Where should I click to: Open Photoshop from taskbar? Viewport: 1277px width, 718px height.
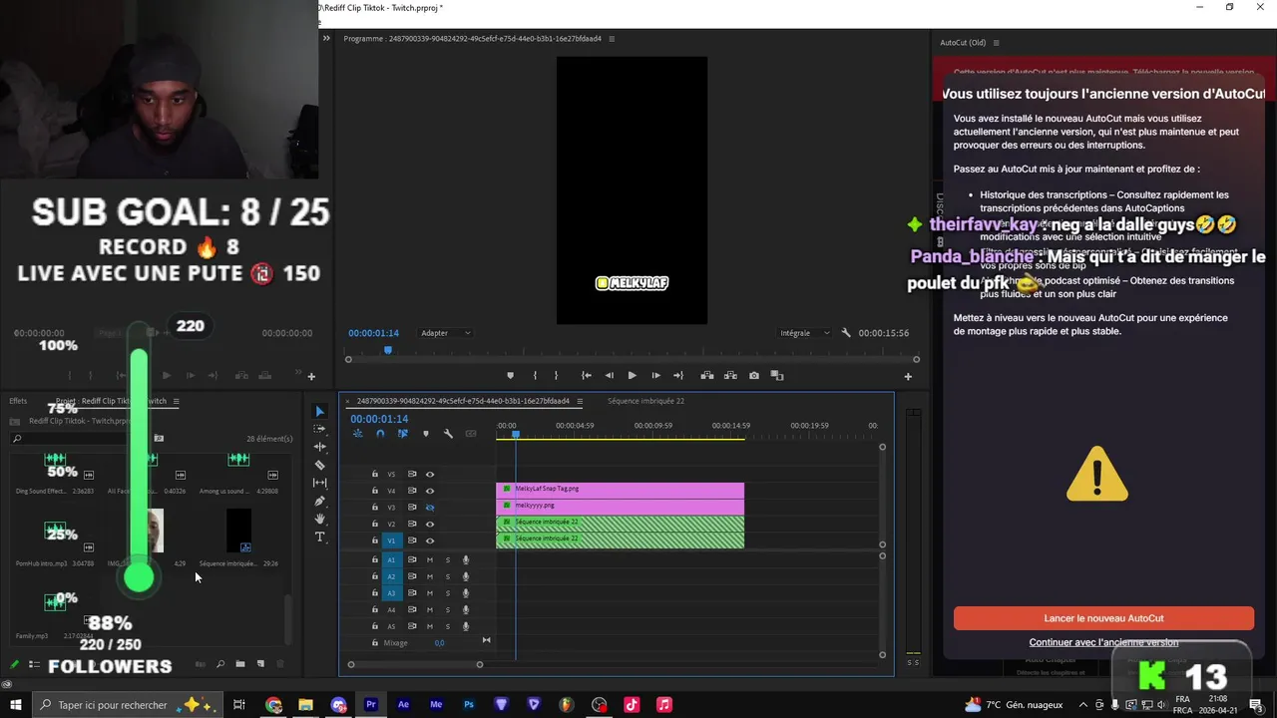(x=469, y=705)
